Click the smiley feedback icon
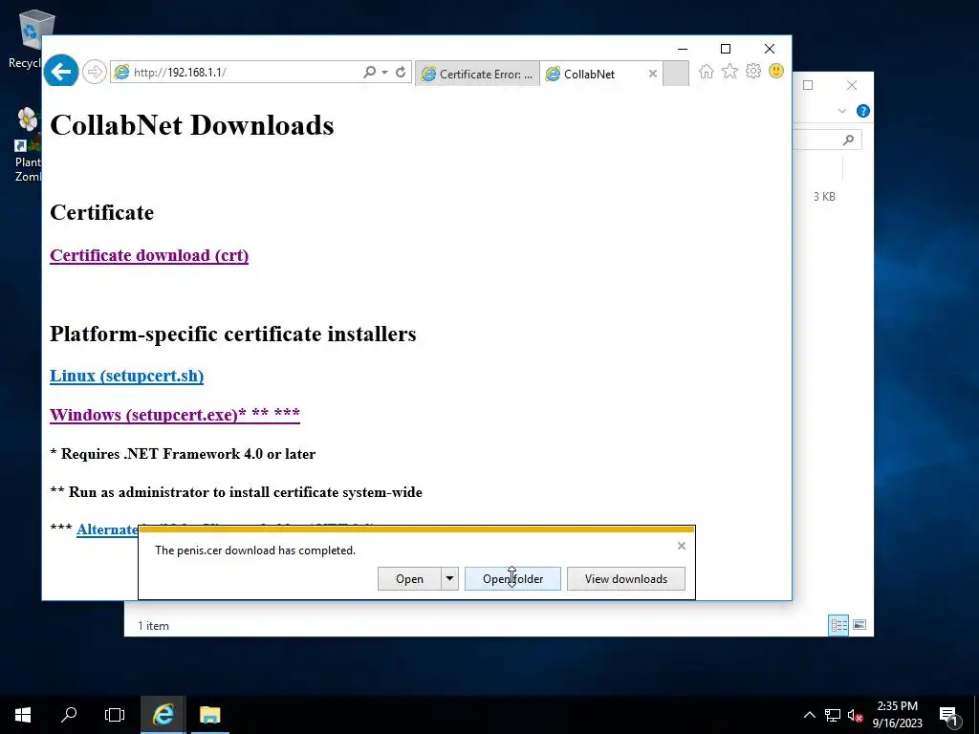Viewport: 979px width, 734px height. (x=776, y=71)
